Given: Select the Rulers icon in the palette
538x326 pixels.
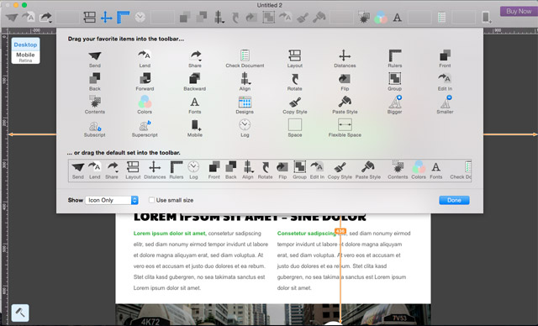Looking at the screenshot, I should point(394,55).
